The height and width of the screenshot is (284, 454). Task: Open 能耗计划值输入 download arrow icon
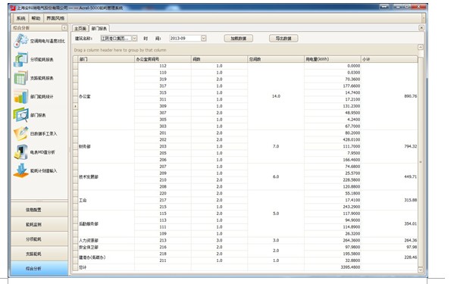pos(21,170)
